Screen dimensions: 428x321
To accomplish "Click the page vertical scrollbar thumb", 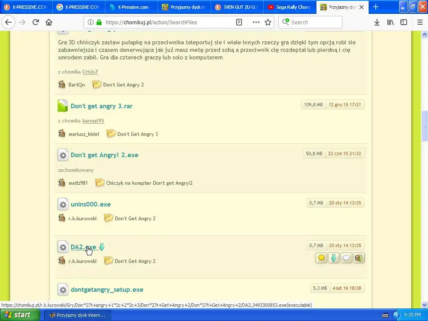I will click(x=424, y=126).
